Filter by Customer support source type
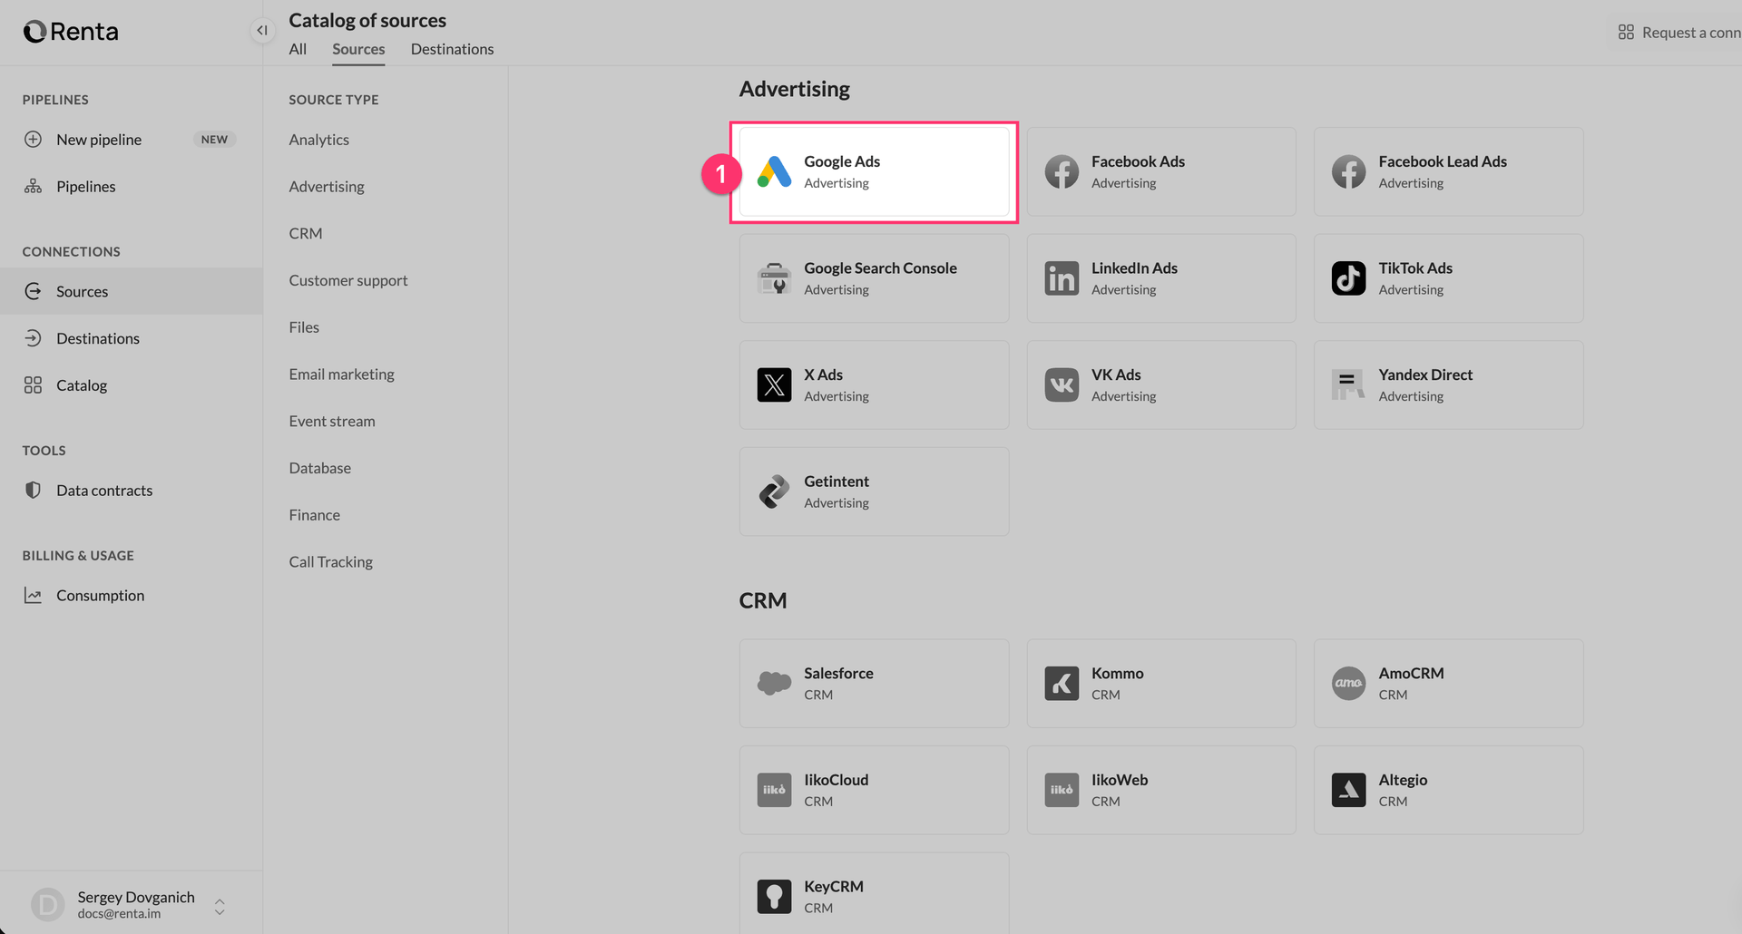Viewport: 1742px width, 934px height. coord(348,280)
